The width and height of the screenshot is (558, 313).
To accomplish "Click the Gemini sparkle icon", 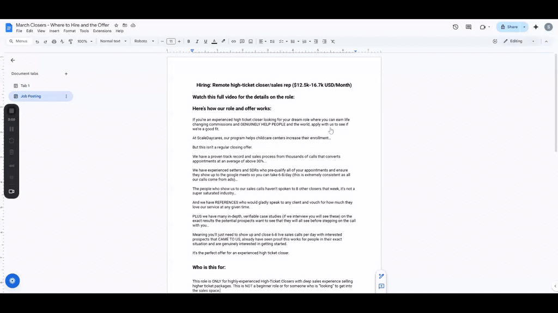I will tap(536, 27).
